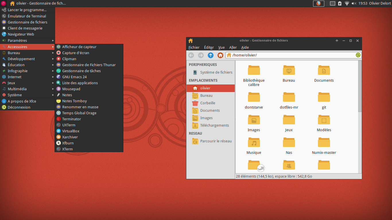The height and width of the screenshot is (220, 392).
Task: Click the reload icon in path bar
Action: click(x=358, y=55)
